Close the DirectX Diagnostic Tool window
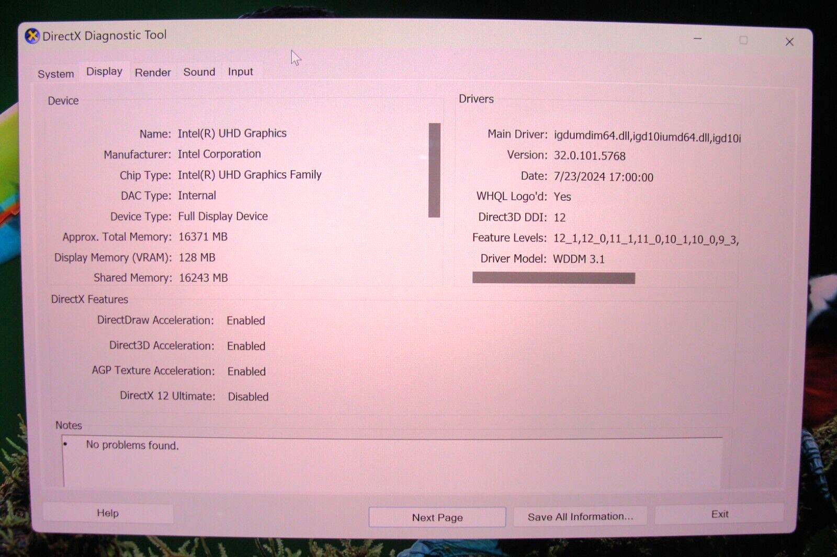The width and height of the screenshot is (837, 557). pos(789,42)
